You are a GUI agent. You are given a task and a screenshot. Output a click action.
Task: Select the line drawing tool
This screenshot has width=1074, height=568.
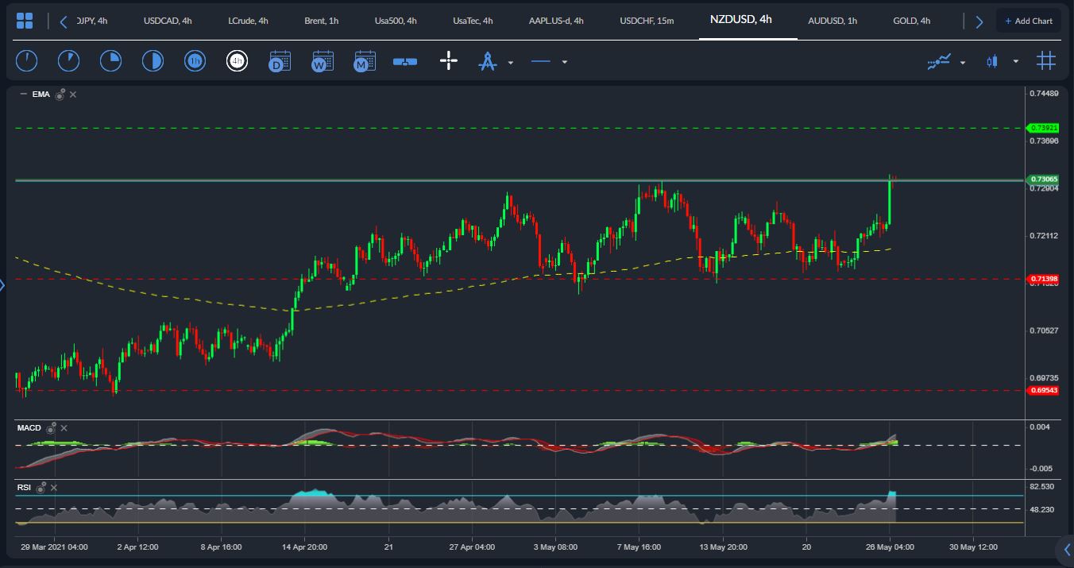coord(541,61)
